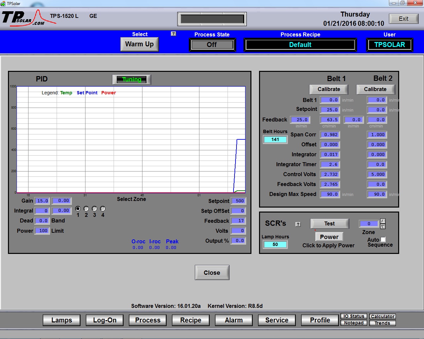Click the Software Version text
The image size is (424, 339).
click(166, 306)
